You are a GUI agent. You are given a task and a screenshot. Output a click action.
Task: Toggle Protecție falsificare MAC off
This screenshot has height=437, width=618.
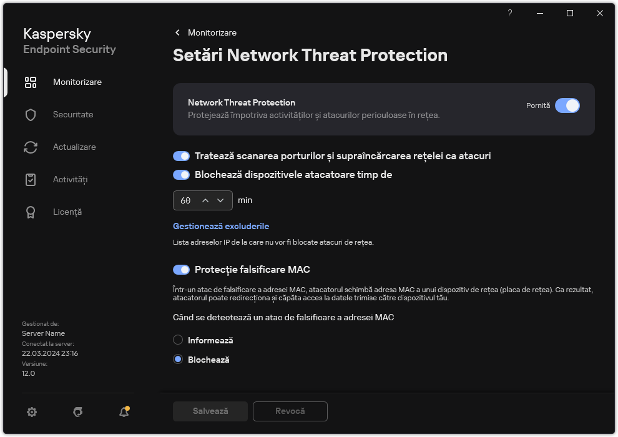(181, 269)
